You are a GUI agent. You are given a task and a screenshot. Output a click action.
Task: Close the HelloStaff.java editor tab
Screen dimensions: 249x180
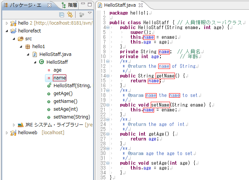(x=141, y=5)
